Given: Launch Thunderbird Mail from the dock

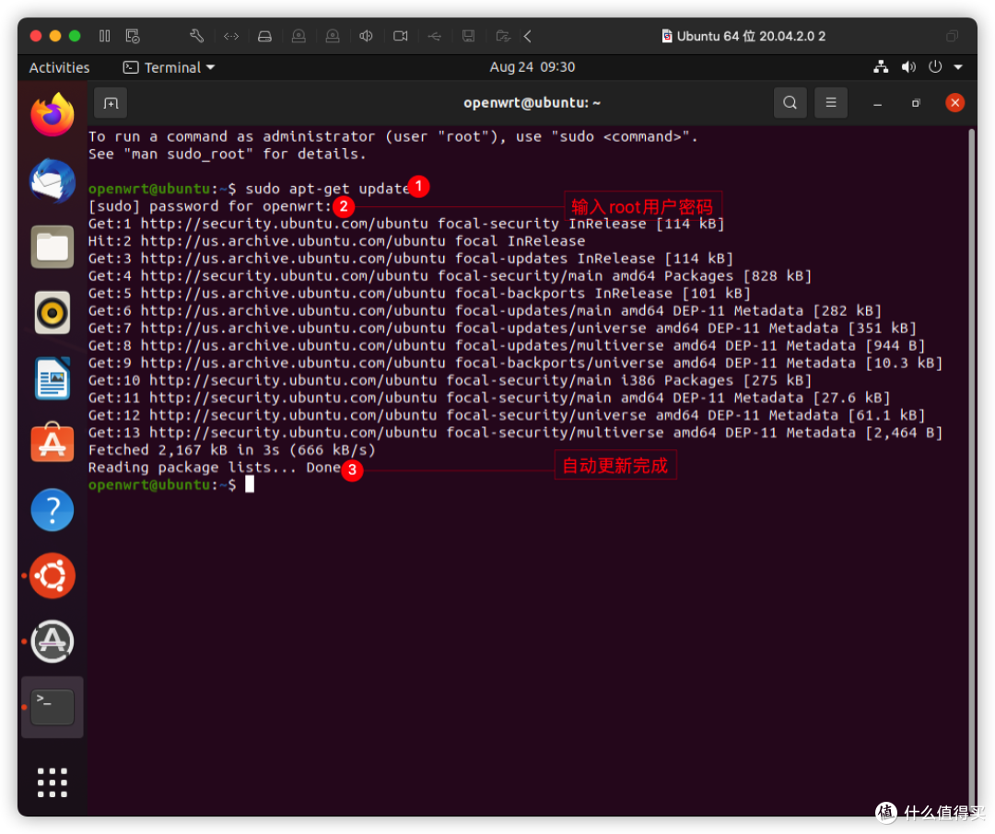Looking at the screenshot, I should coord(53,180).
